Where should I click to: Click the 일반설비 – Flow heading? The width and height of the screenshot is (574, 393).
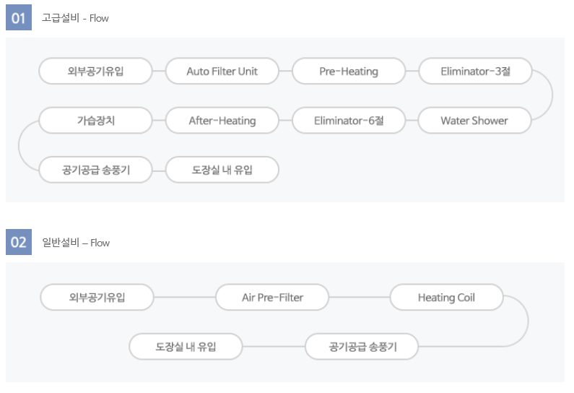click(76, 243)
